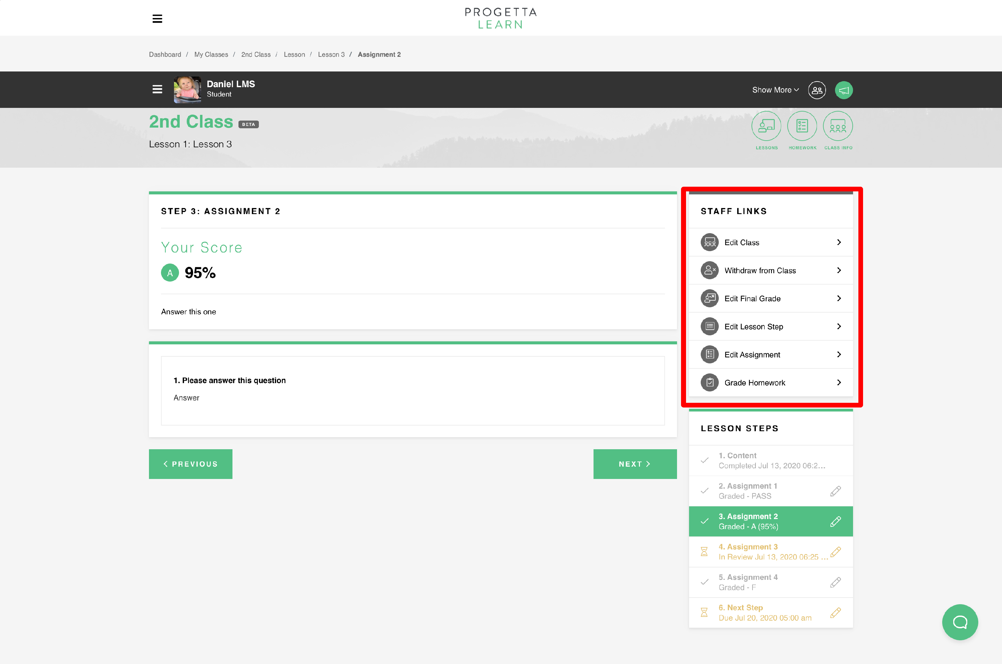
Task: Click chevron next to Edit Lesson Step
Action: 839,327
